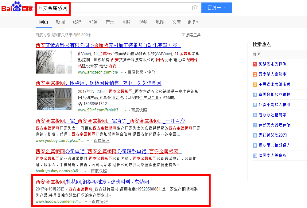Viewport: 307px width, 208px height.
Task: Switch to the 音乐 tab
Action: point(110,22)
